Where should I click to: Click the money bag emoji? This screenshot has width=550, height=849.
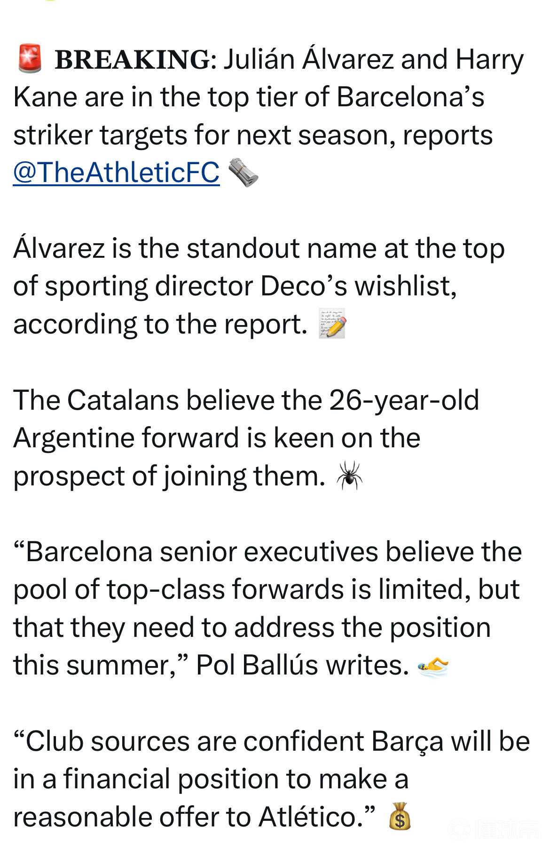400,817
